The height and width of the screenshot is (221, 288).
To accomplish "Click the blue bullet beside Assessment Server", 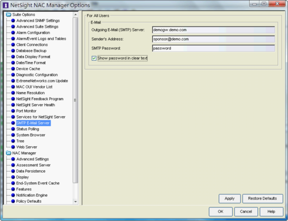I will [13, 165].
